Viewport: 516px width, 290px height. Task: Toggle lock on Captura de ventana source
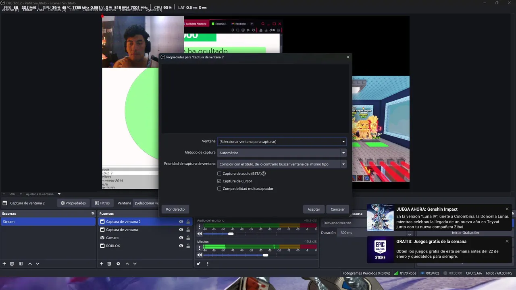click(x=188, y=230)
